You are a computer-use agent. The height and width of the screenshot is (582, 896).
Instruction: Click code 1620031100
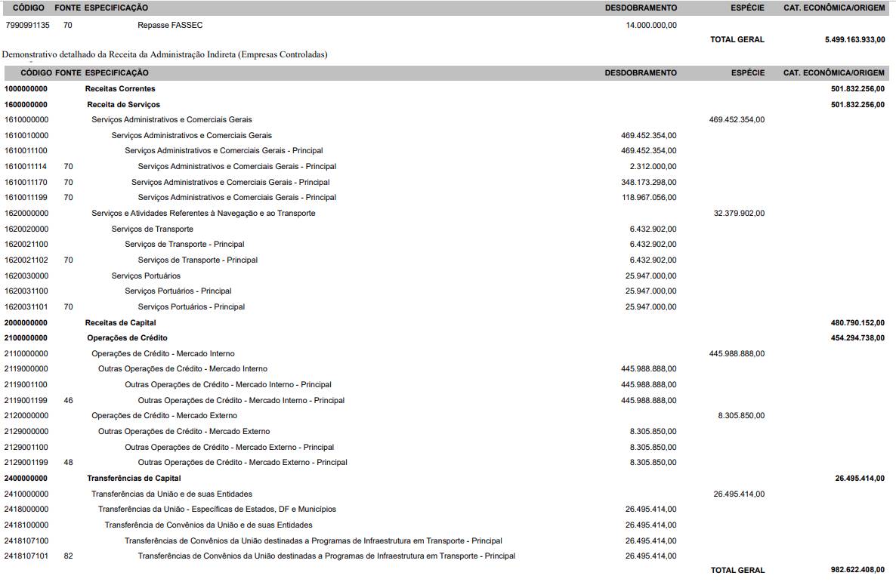point(26,291)
